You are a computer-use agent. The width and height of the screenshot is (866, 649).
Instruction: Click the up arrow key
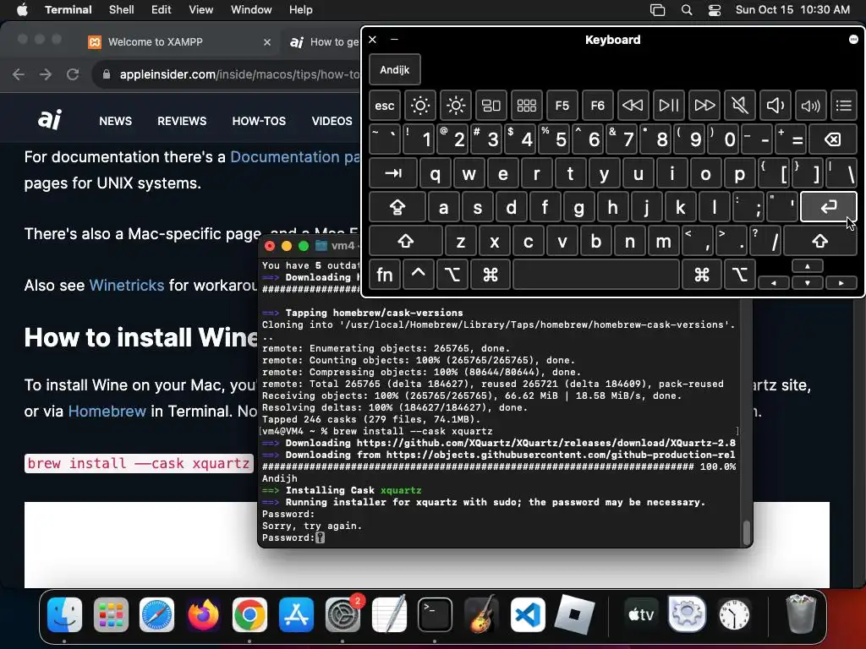click(808, 266)
